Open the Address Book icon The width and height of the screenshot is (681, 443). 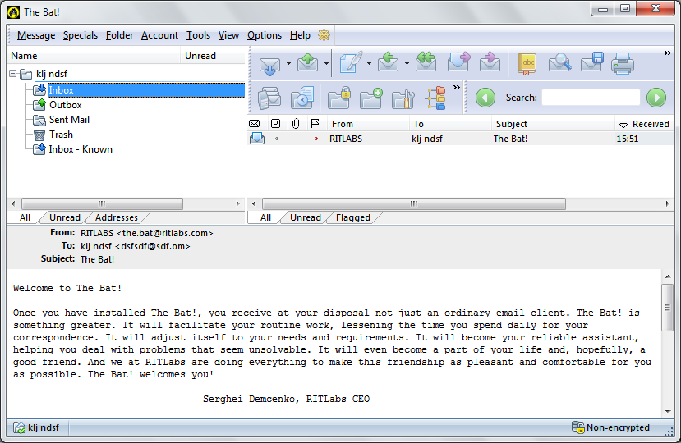tap(527, 63)
